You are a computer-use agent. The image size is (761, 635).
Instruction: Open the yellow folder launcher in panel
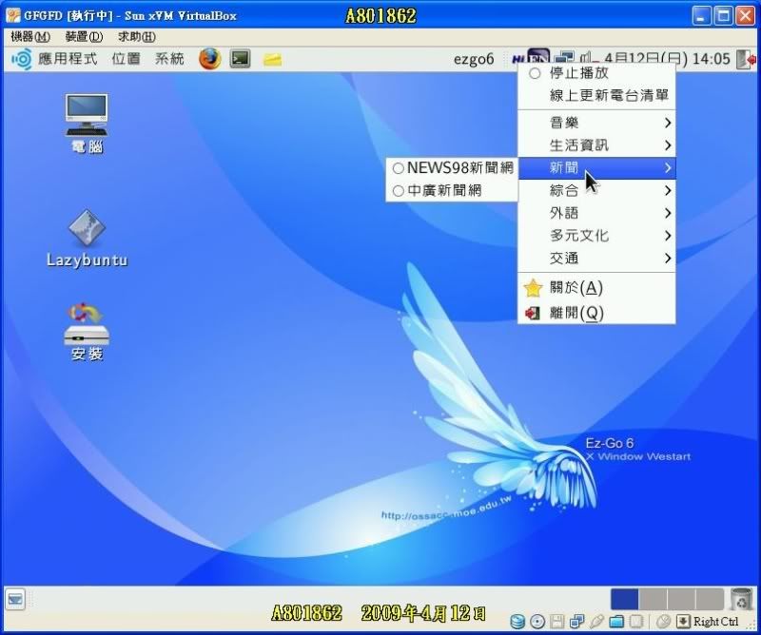click(x=272, y=60)
